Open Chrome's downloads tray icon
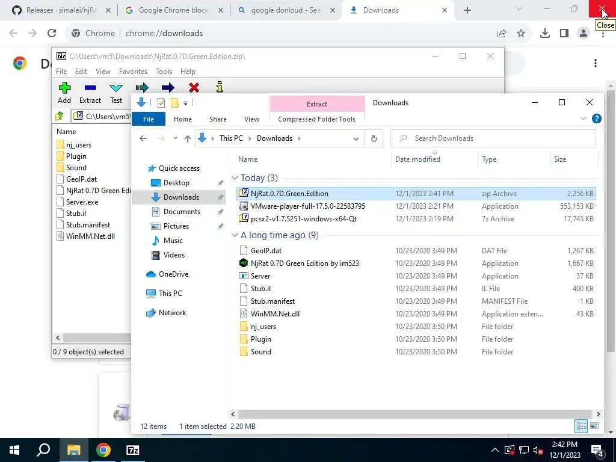Screen dimensions: 616x462 click(545, 34)
